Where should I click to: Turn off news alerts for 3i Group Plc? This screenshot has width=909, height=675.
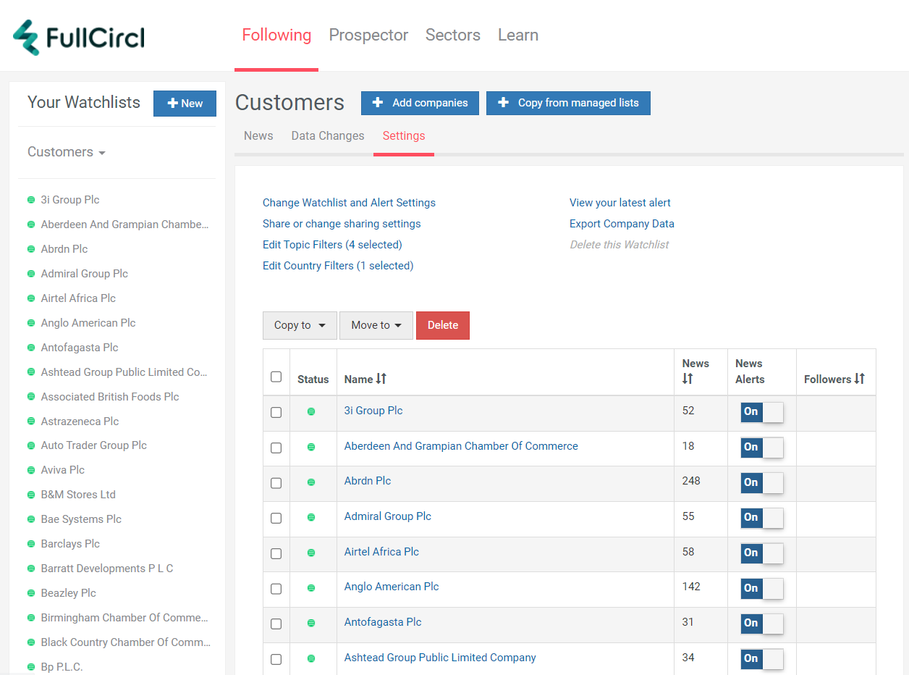coord(762,412)
